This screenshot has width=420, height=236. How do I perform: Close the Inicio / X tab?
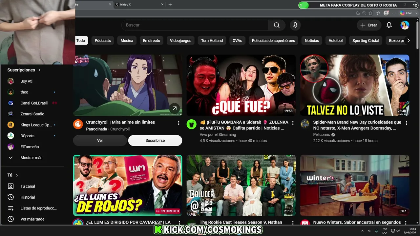point(162,5)
